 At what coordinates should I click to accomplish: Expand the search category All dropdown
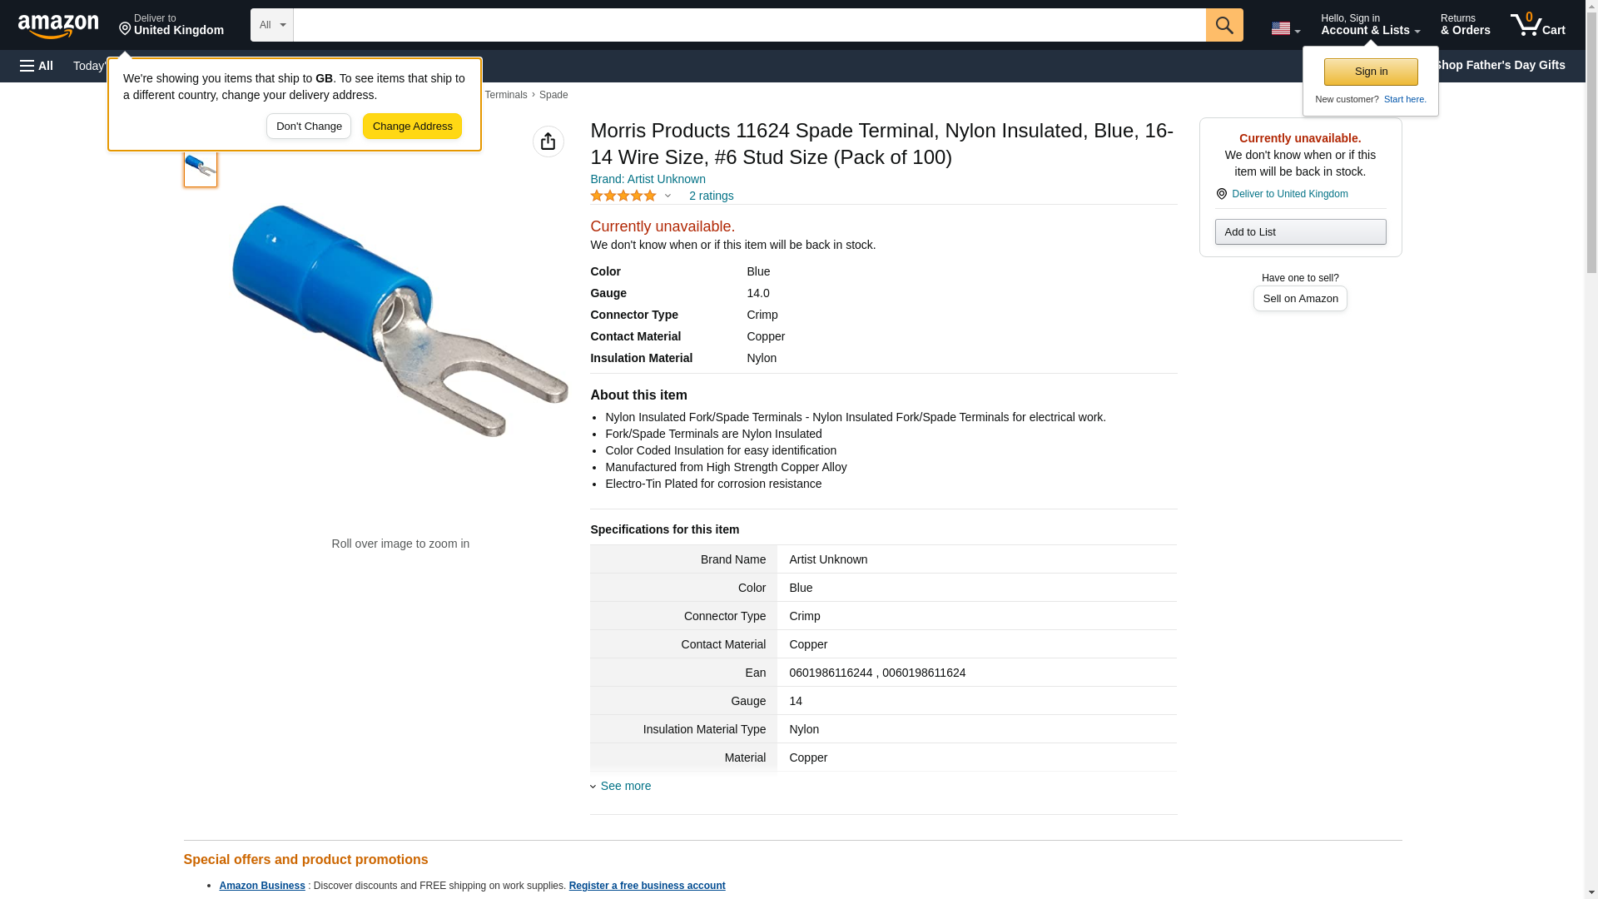[271, 25]
